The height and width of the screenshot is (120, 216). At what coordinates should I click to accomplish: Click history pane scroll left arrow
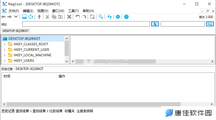pos(4,104)
